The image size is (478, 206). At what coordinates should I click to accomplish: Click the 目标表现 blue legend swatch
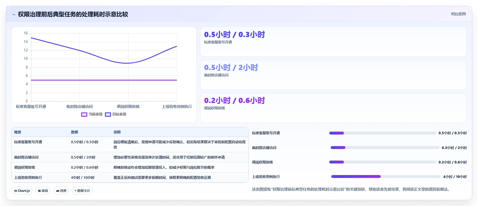click(x=108, y=114)
